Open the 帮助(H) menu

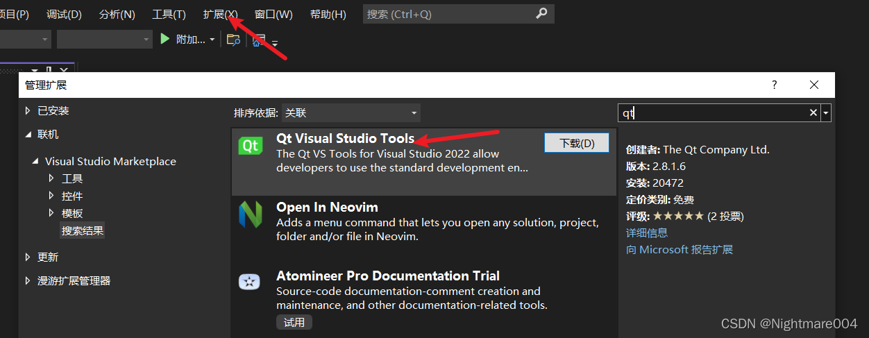[x=328, y=14]
